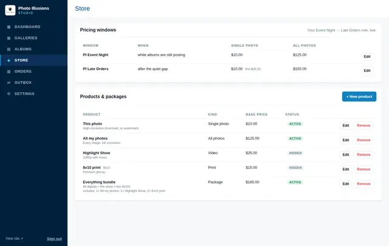Image resolution: width=389 pixels, height=246 pixels.
Task: Edit the This photo product
Action: coord(346,126)
